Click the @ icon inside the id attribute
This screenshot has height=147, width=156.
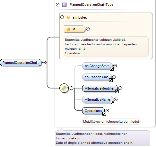point(68,29)
